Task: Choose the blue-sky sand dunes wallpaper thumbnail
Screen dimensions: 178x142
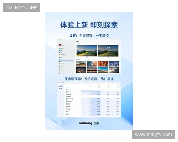Action: (103, 70)
